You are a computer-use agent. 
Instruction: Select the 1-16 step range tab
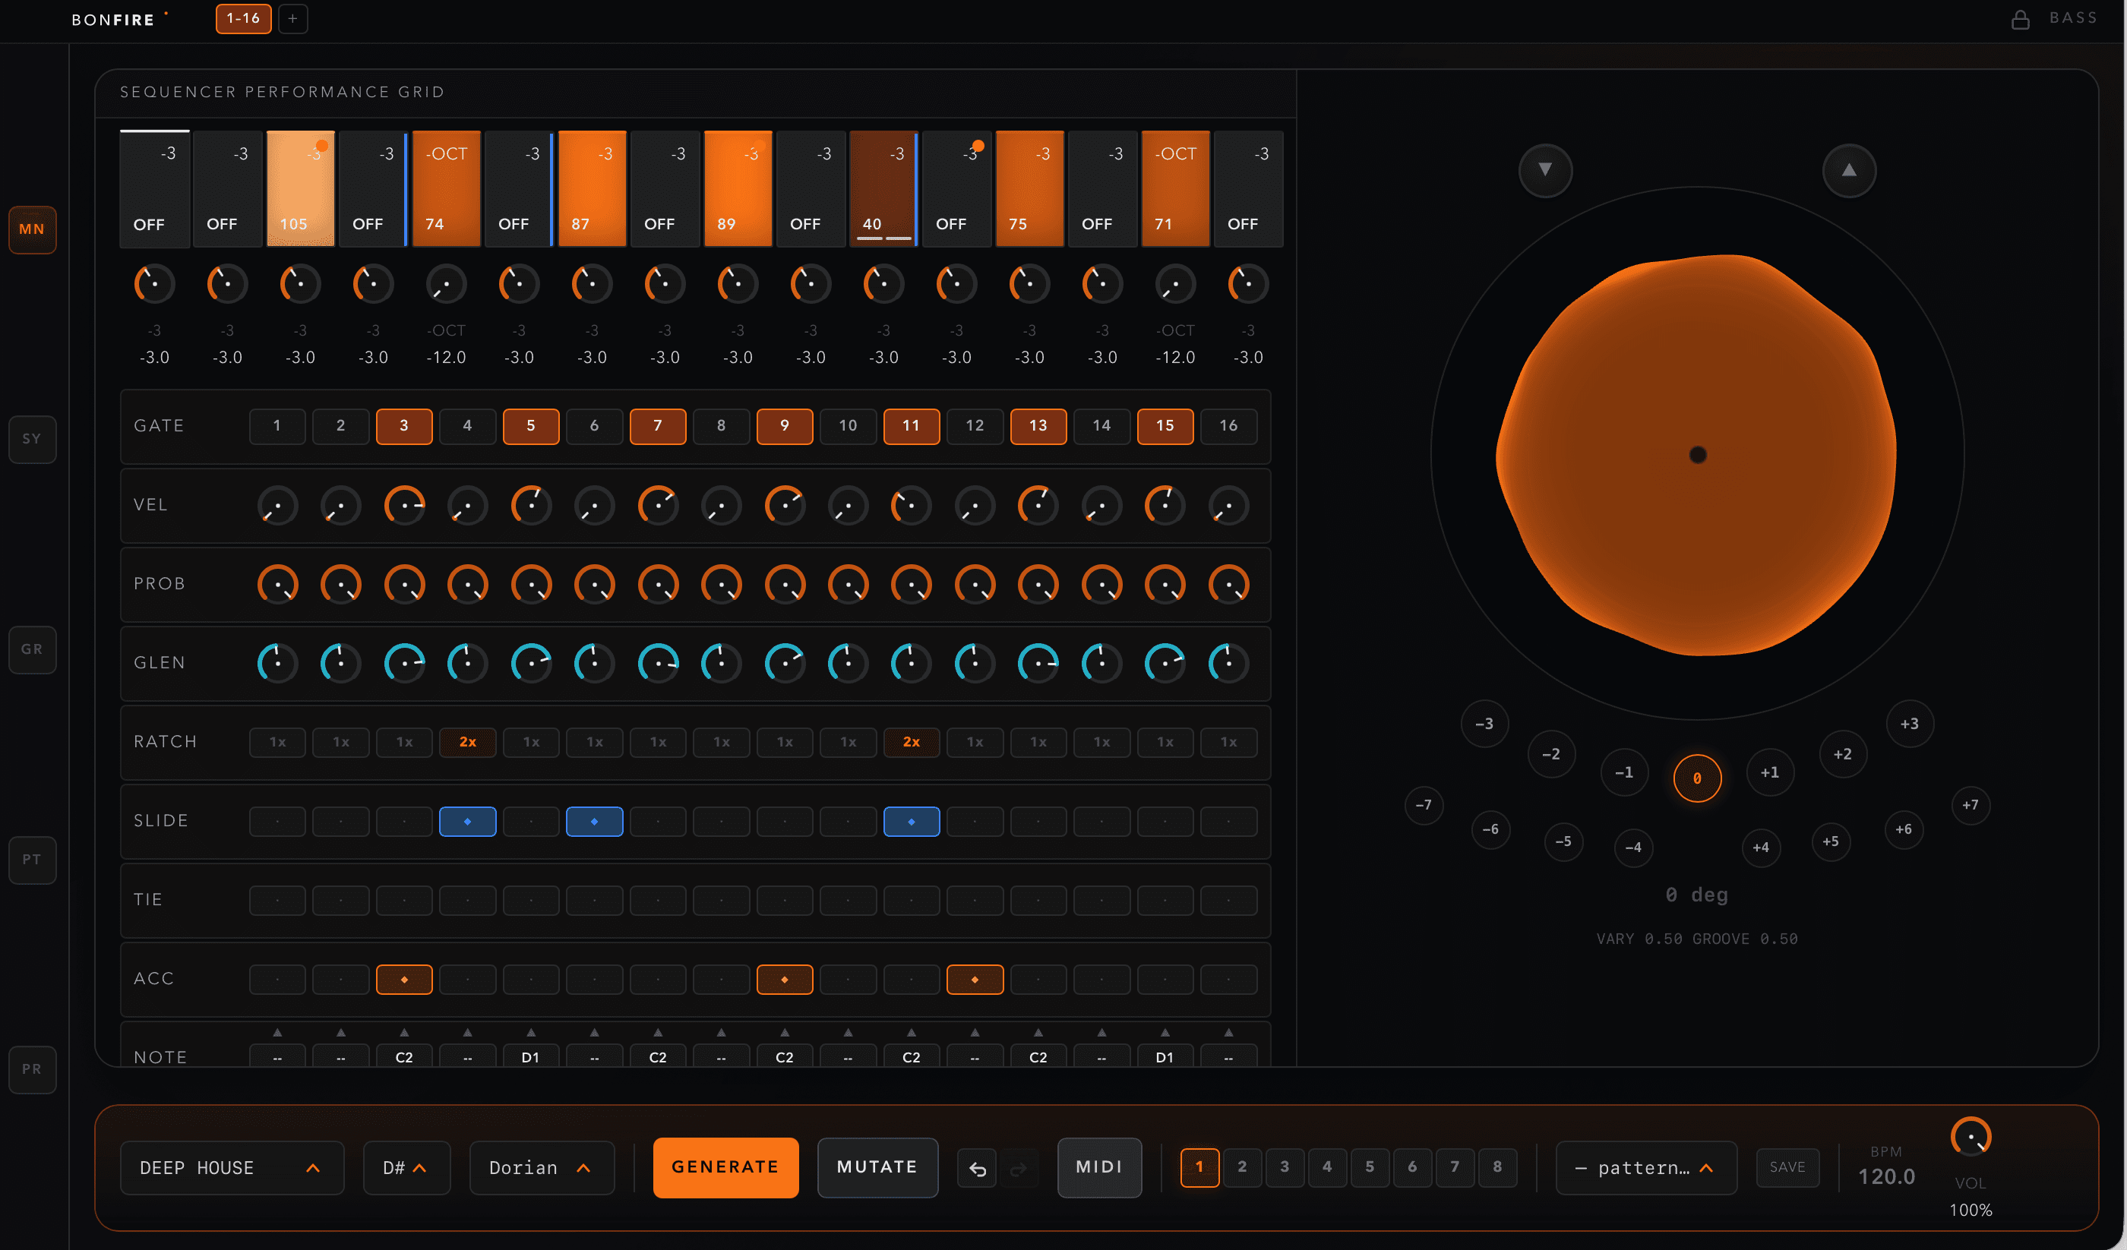click(x=243, y=18)
